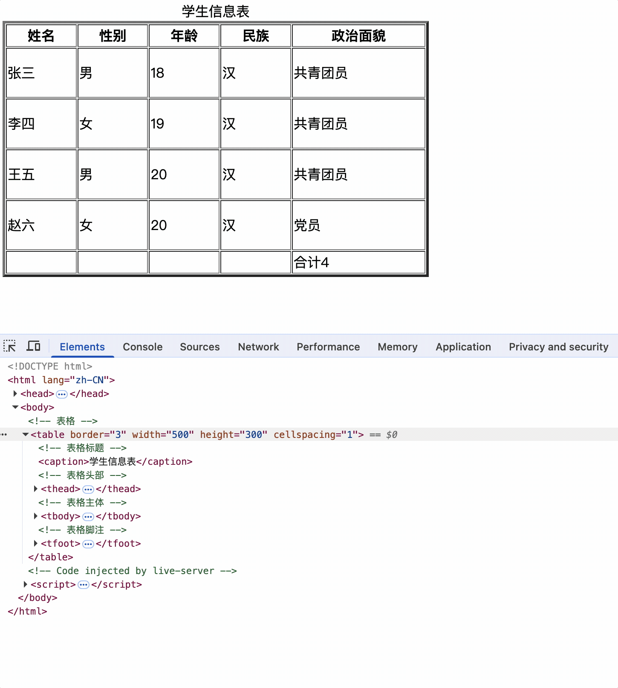The image size is (618, 688).
Task: Click the 合计4 footer cell
Action: [359, 262]
